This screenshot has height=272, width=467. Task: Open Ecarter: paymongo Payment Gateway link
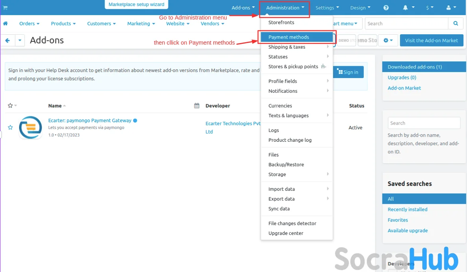[x=90, y=120]
